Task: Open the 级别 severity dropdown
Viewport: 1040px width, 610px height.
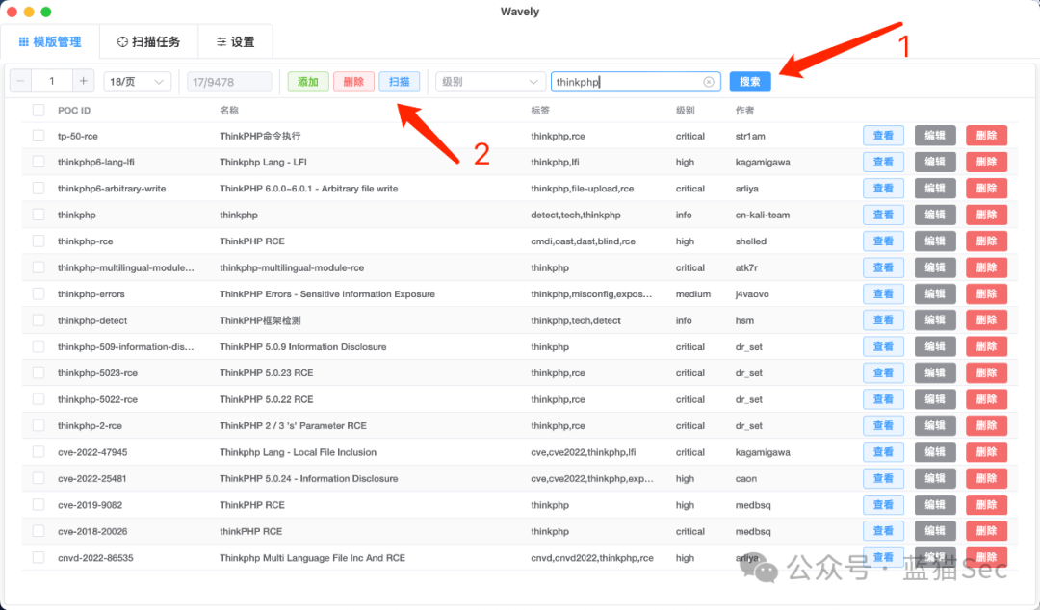Action: click(490, 82)
